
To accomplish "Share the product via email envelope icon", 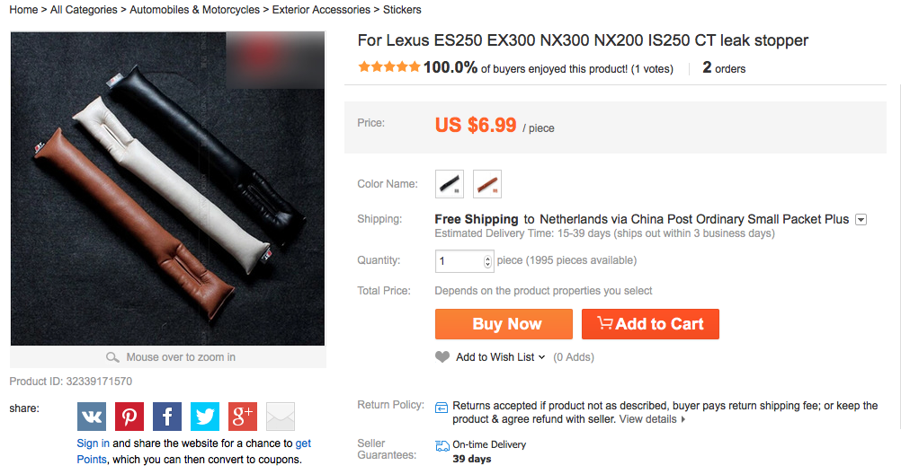I will click(x=281, y=417).
